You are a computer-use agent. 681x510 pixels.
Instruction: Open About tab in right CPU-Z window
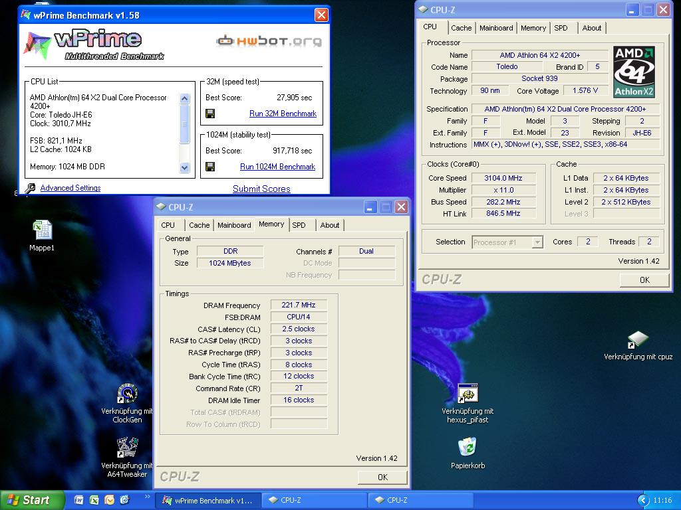pyautogui.click(x=591, y=28)
